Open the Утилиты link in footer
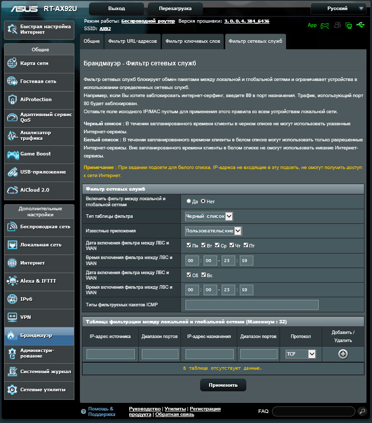Image resolution: width=372 pixels, height=423 pixels. pyautogui.click(x=175, y=409)
